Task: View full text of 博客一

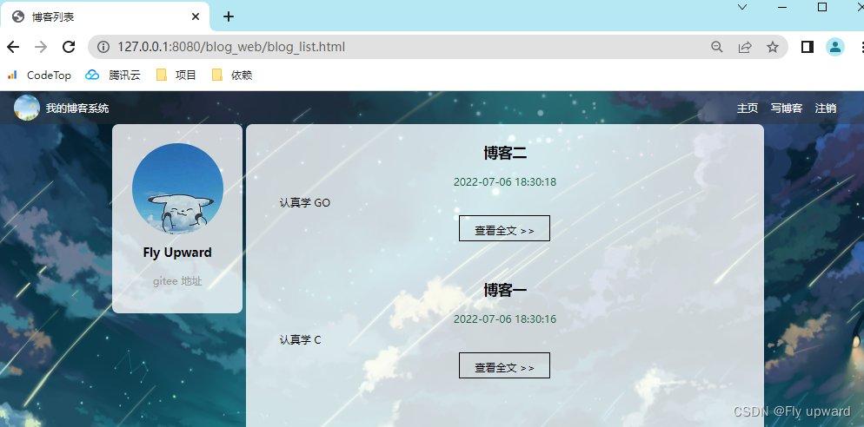Action: 504,366
